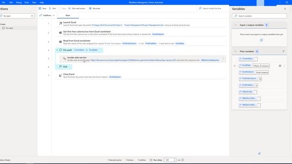
Task: Close the Variables panel
Action: point(285,9)
